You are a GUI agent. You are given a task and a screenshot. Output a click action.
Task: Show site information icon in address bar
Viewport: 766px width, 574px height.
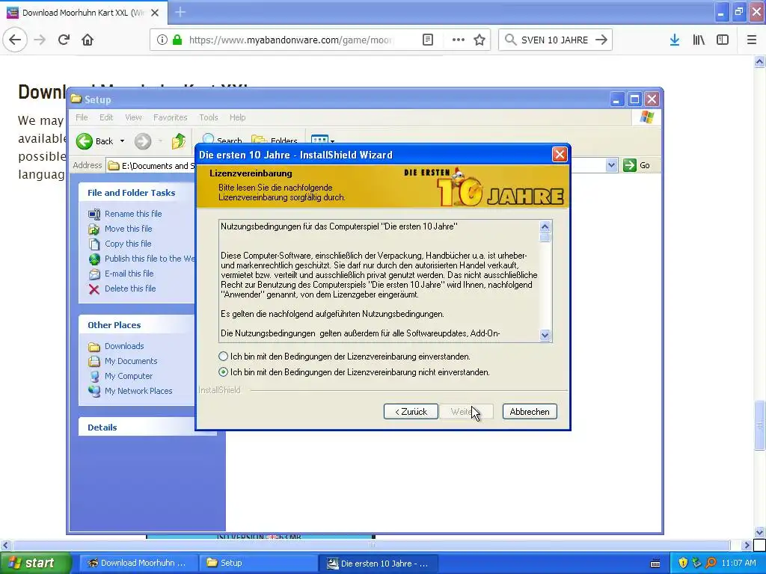tap(162, 40)
